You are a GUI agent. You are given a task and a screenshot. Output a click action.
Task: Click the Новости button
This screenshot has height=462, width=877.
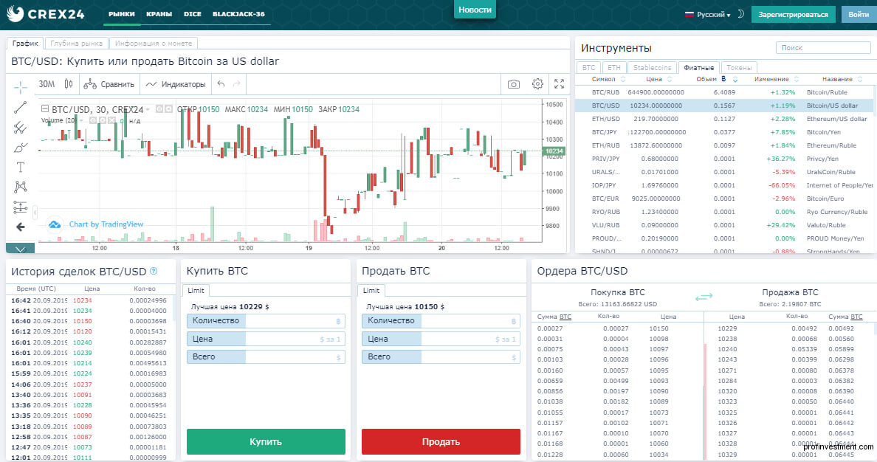pyautogui.click(x=475, y=10)
